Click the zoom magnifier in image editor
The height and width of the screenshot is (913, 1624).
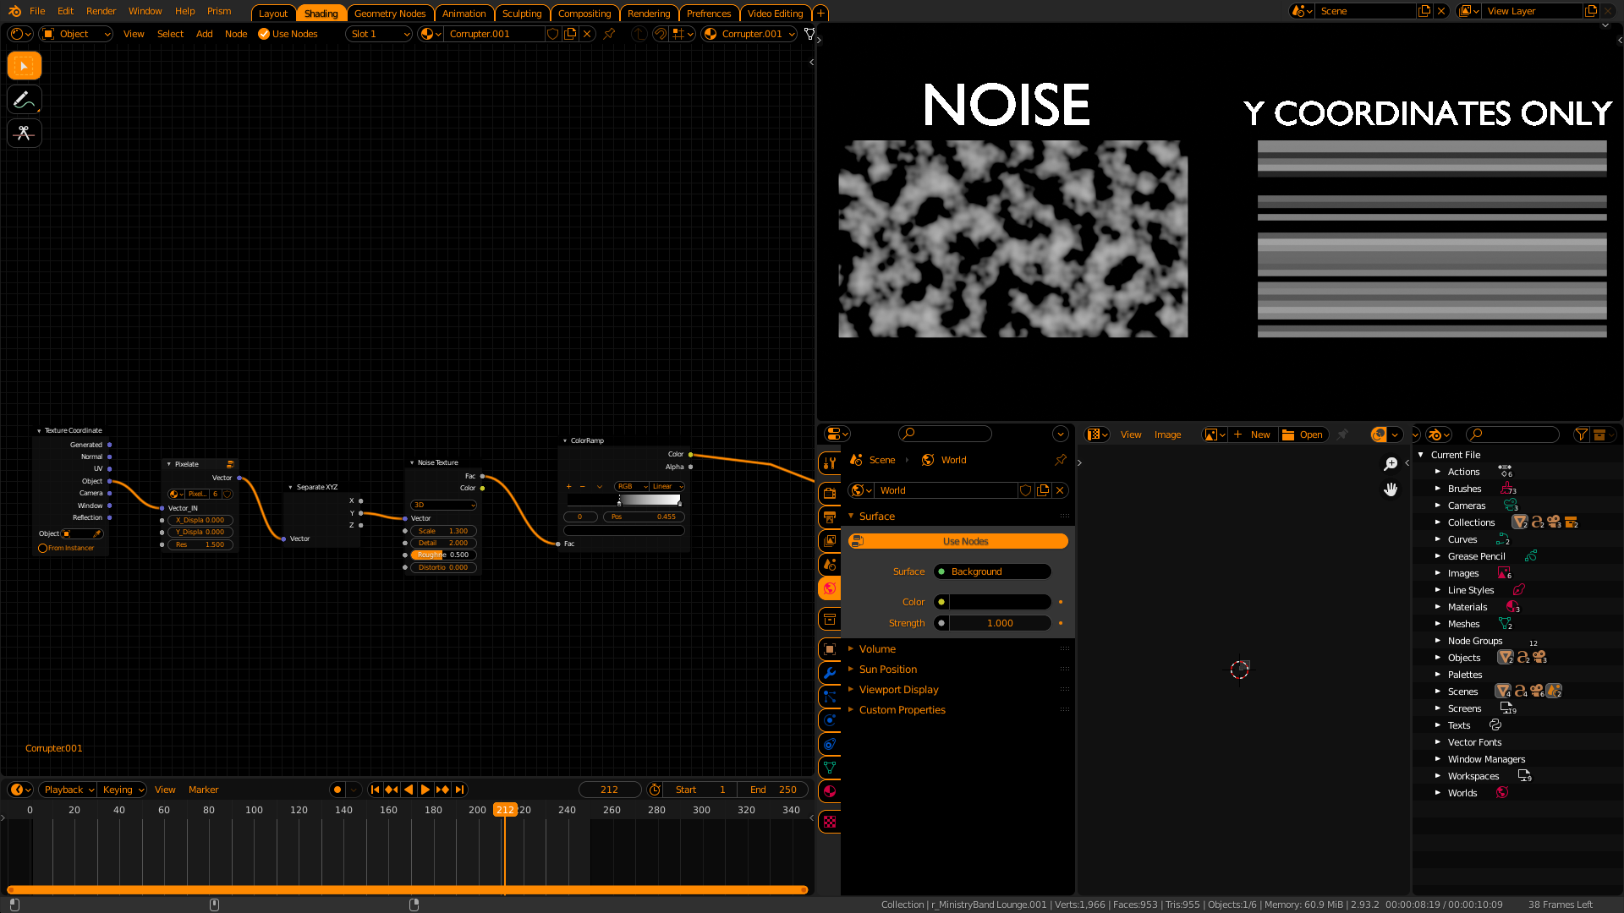point(1391,464)
